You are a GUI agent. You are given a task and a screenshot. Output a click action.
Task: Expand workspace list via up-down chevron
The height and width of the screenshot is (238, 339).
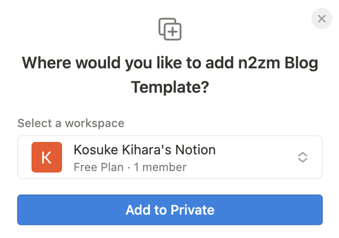[302, 157]
